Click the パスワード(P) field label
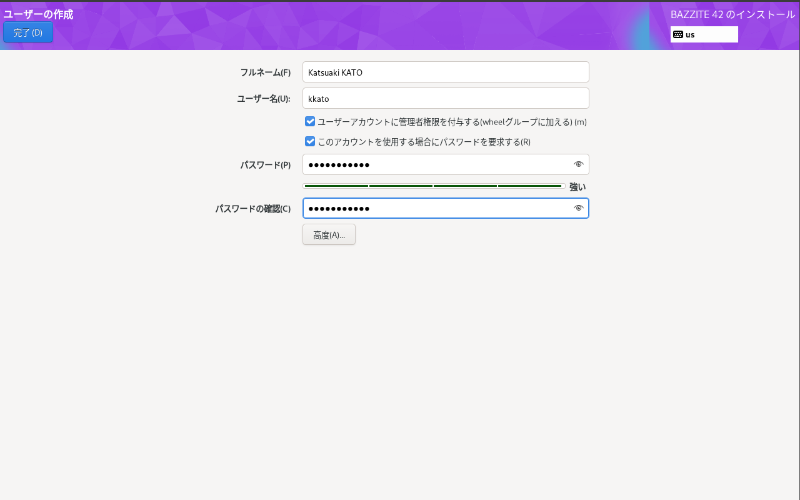The height and width of the screenshot is (500, 800). (x=266, y=164)
